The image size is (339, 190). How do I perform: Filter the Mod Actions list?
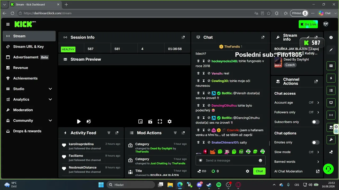(x=175, y=133)
